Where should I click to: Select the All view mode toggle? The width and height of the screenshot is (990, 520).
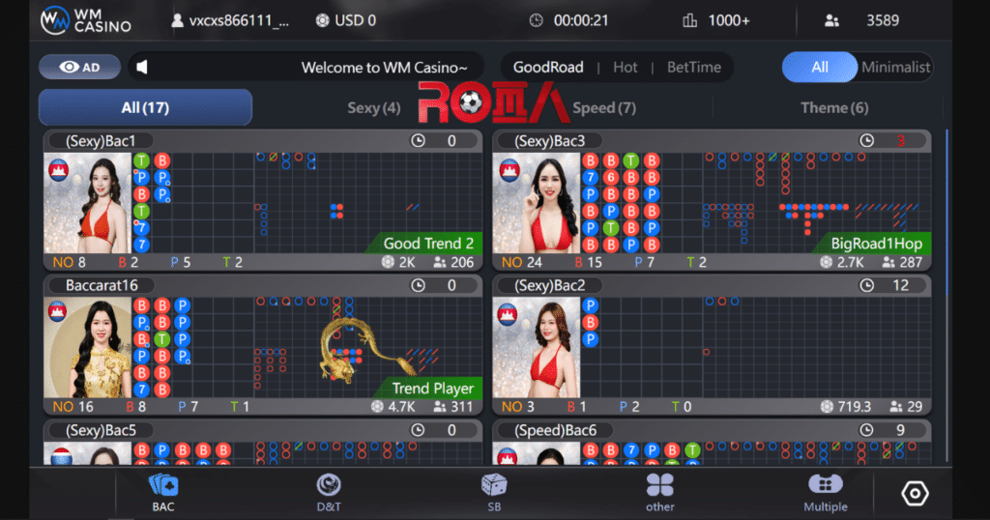[x=820, y=67]
